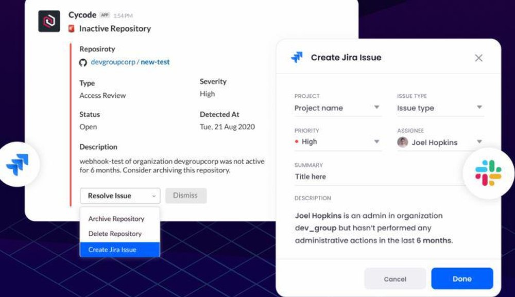Choose Create Jira Issue menu option
515x297 pixels.
pyautogui.click(x=120, y=250)
